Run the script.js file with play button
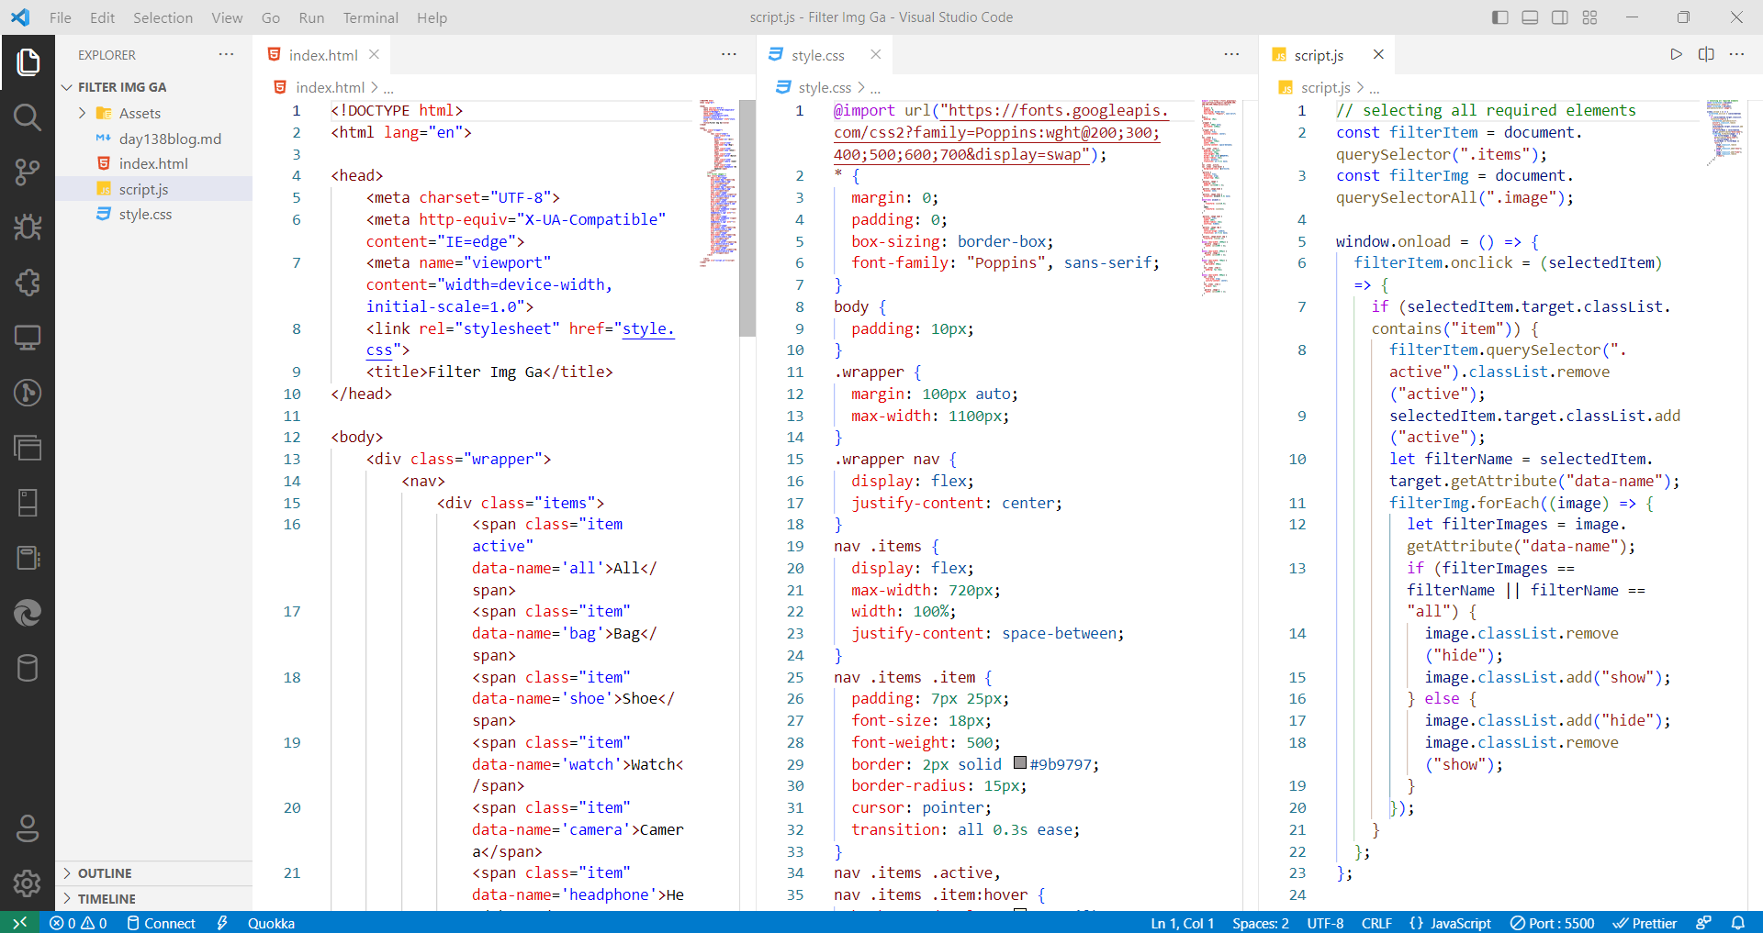 click(1677, 54)
